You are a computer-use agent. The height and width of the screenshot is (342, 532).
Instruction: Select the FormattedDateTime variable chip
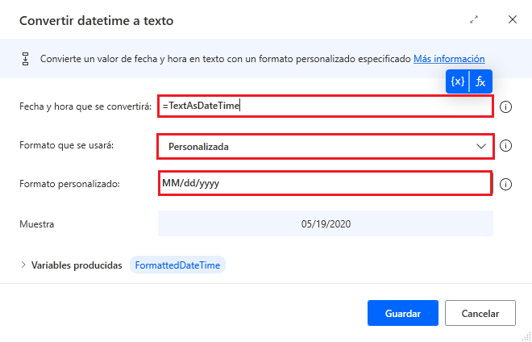coord(177,265)
